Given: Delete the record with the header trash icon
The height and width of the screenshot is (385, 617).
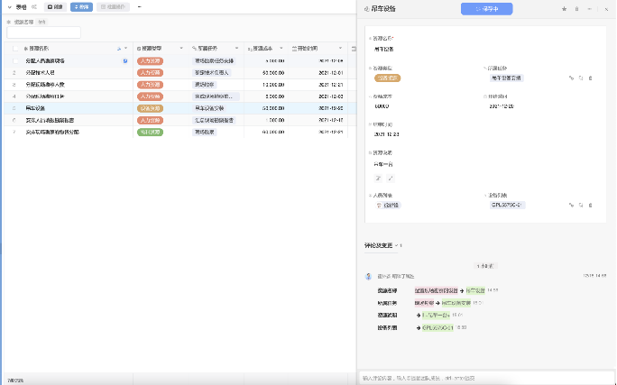Looking at the screenshot, I should coord(577,9).
